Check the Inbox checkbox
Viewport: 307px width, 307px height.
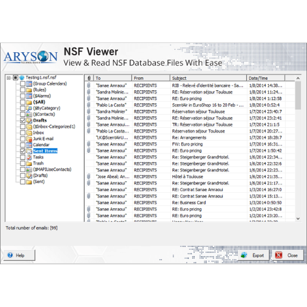coord(23,133)
